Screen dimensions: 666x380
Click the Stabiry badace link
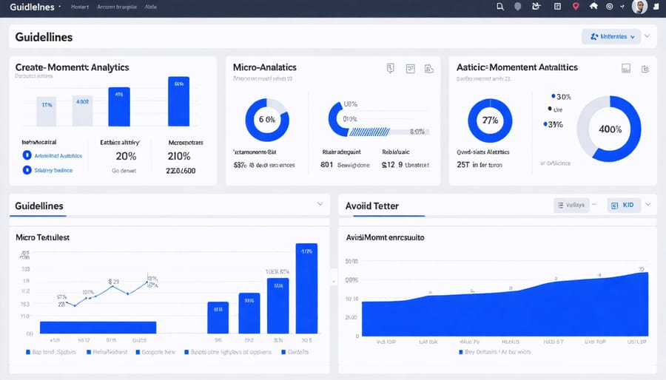click(53, 170)
